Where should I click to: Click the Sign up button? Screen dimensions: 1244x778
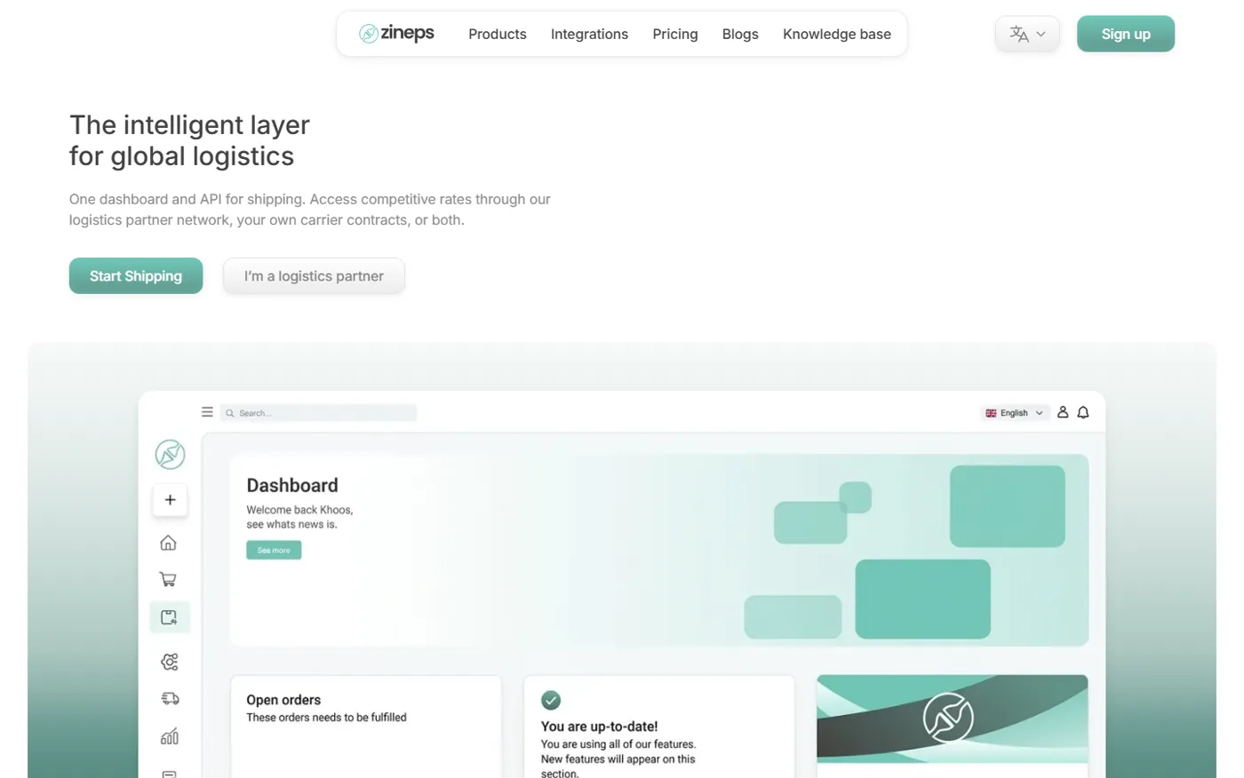[1126, 34]
